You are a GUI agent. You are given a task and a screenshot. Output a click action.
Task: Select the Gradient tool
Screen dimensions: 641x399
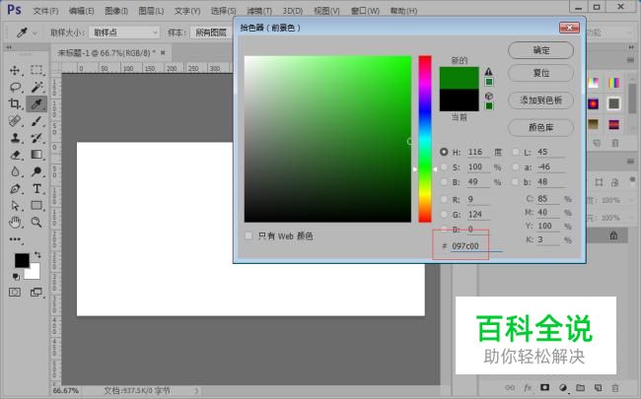(36, 155)
